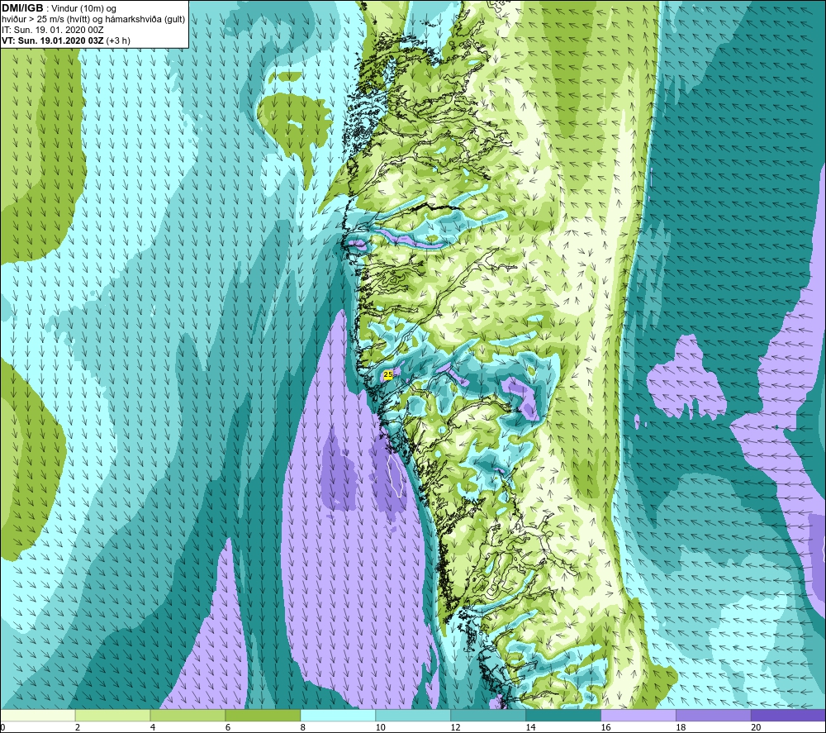Click the scale label 6
826x733 pixels.
coord(228,728)
